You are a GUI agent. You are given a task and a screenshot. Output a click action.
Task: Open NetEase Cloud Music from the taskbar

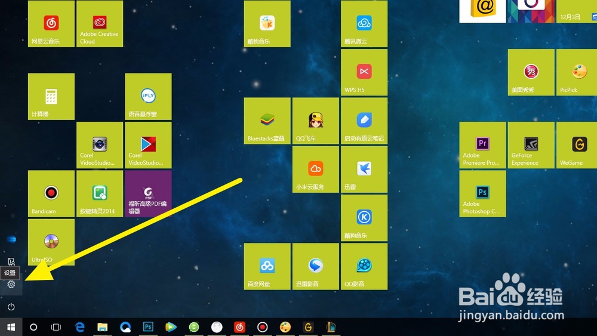(239, 327)
